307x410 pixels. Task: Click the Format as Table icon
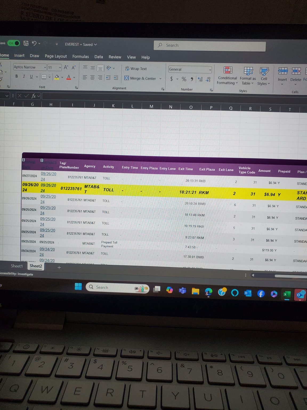click(x=248, y=71)
